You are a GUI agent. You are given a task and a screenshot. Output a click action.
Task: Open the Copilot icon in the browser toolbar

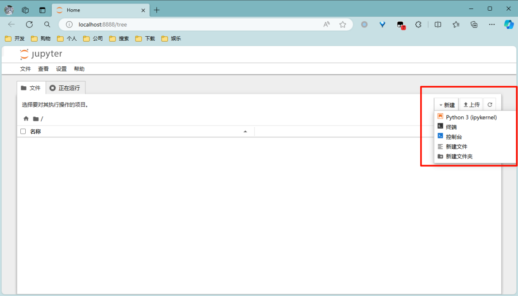pyautogui.click(x=508, y=24)
